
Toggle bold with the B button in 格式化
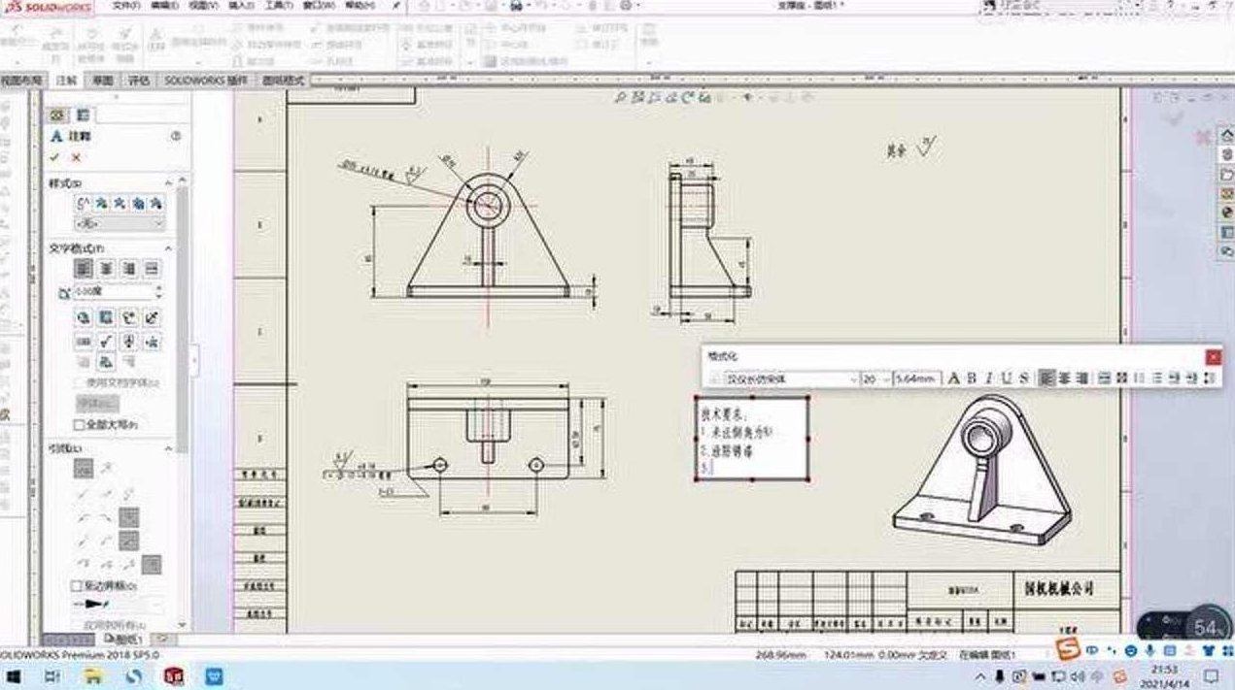point(970,377)
